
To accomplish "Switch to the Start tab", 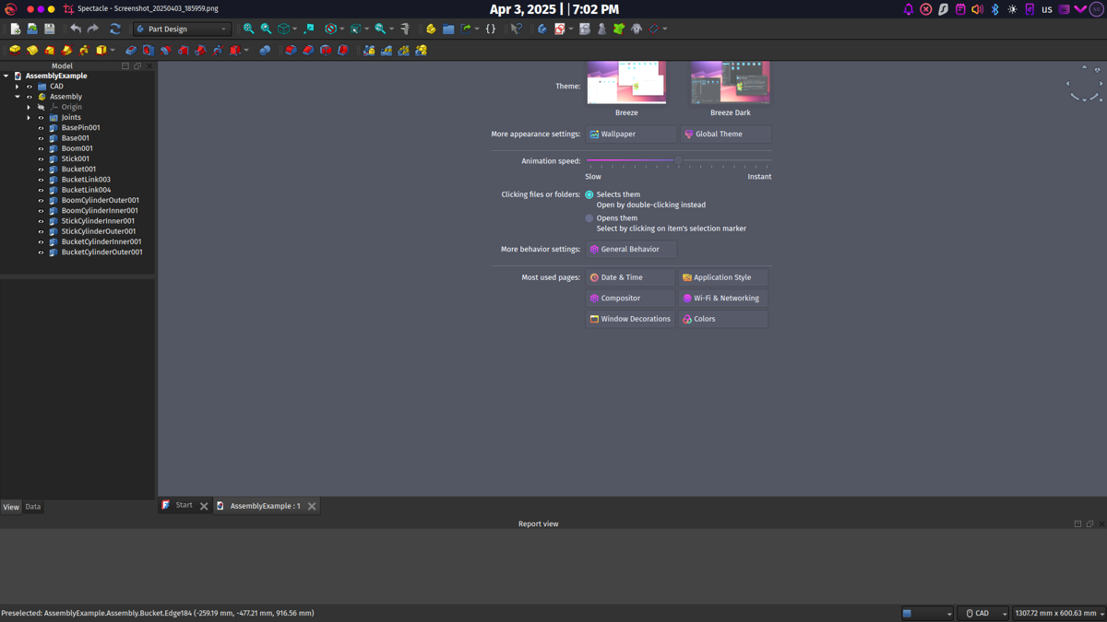I will [184, 505].
